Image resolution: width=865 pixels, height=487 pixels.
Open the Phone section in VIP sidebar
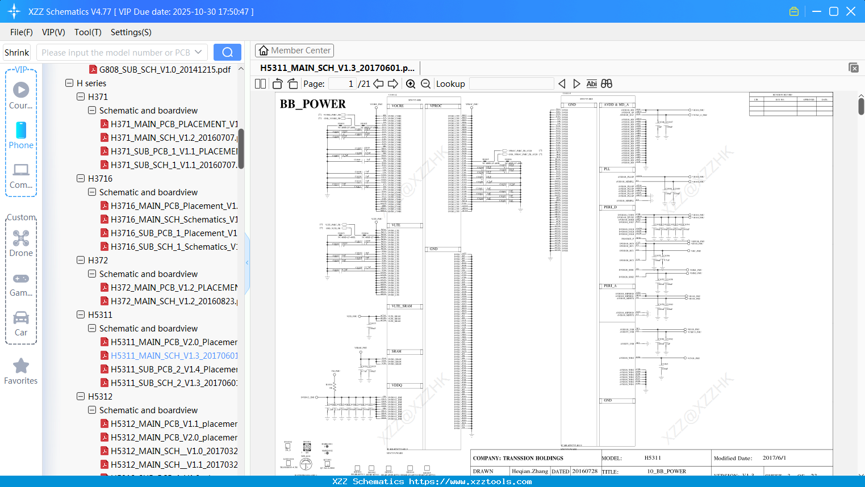pos(21,136)
